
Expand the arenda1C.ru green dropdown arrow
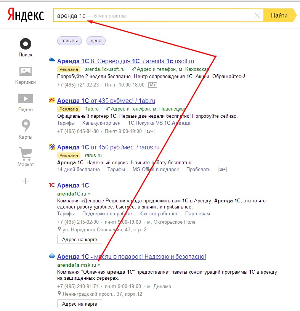point(89,194)
